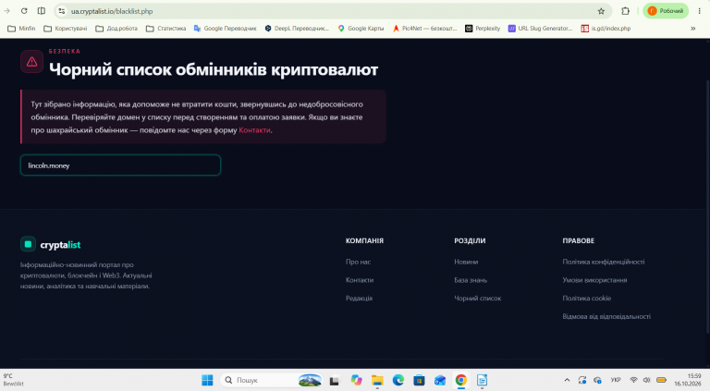The height and width of the screenshot is (391, 710).
Task: Open the clock and date 15:59
Action: click(x=688, y=380)
